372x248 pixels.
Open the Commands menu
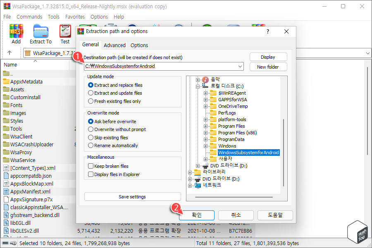(29, 17)
